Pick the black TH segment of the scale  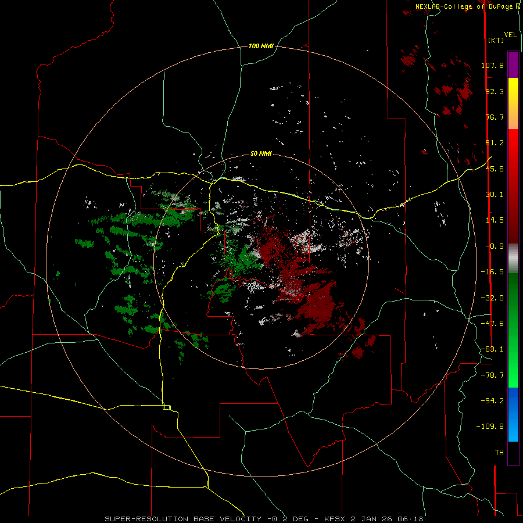point(513,453)
